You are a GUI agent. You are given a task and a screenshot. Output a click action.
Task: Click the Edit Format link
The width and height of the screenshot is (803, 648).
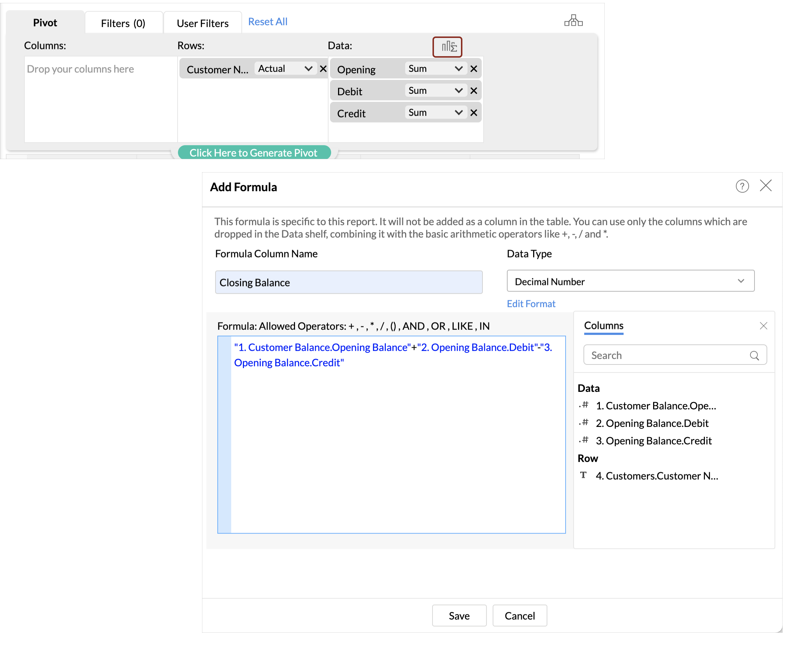(531, 304)
